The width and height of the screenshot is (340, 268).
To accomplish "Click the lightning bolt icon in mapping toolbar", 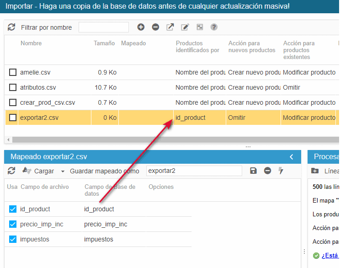I will click(x=281, y=171).
